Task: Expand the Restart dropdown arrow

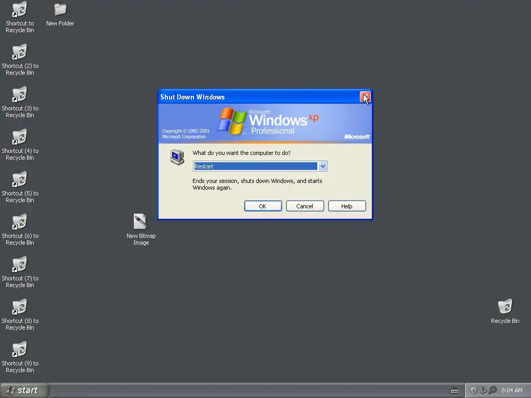Action: tap(323, 166)
